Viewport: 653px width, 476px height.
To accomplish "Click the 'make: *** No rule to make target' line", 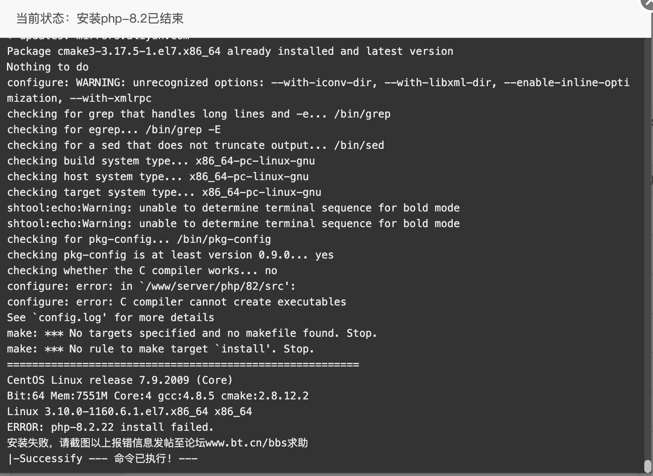I will coord(161,349).
